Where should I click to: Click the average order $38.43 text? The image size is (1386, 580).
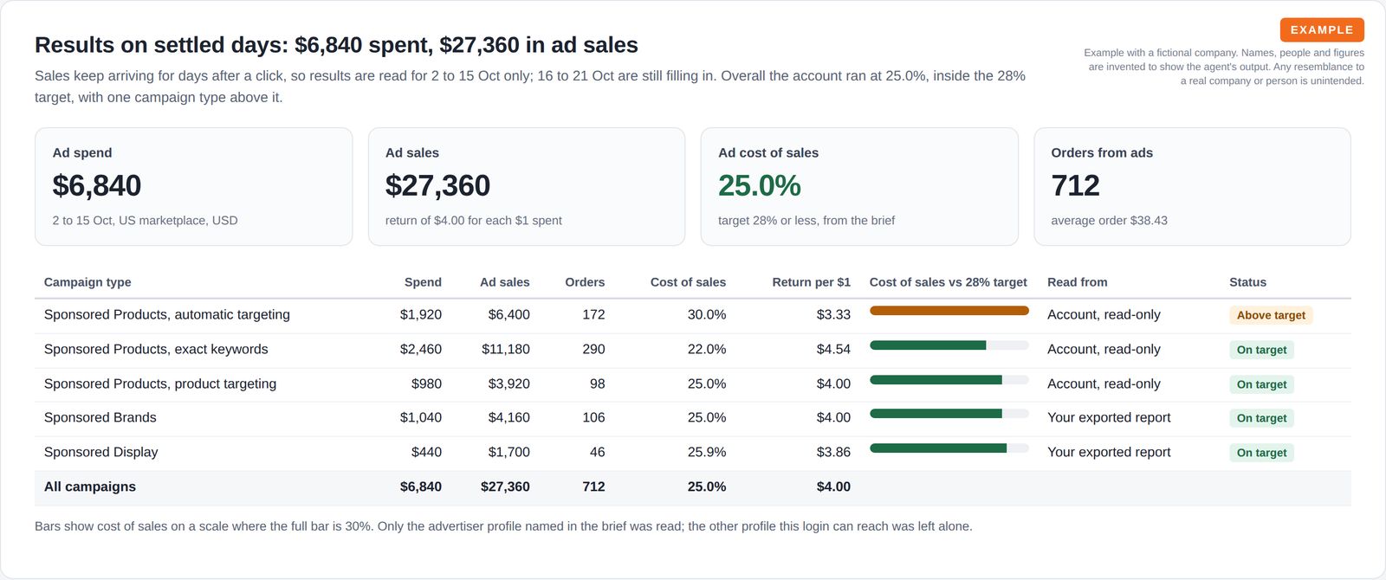coord(1109,221)
